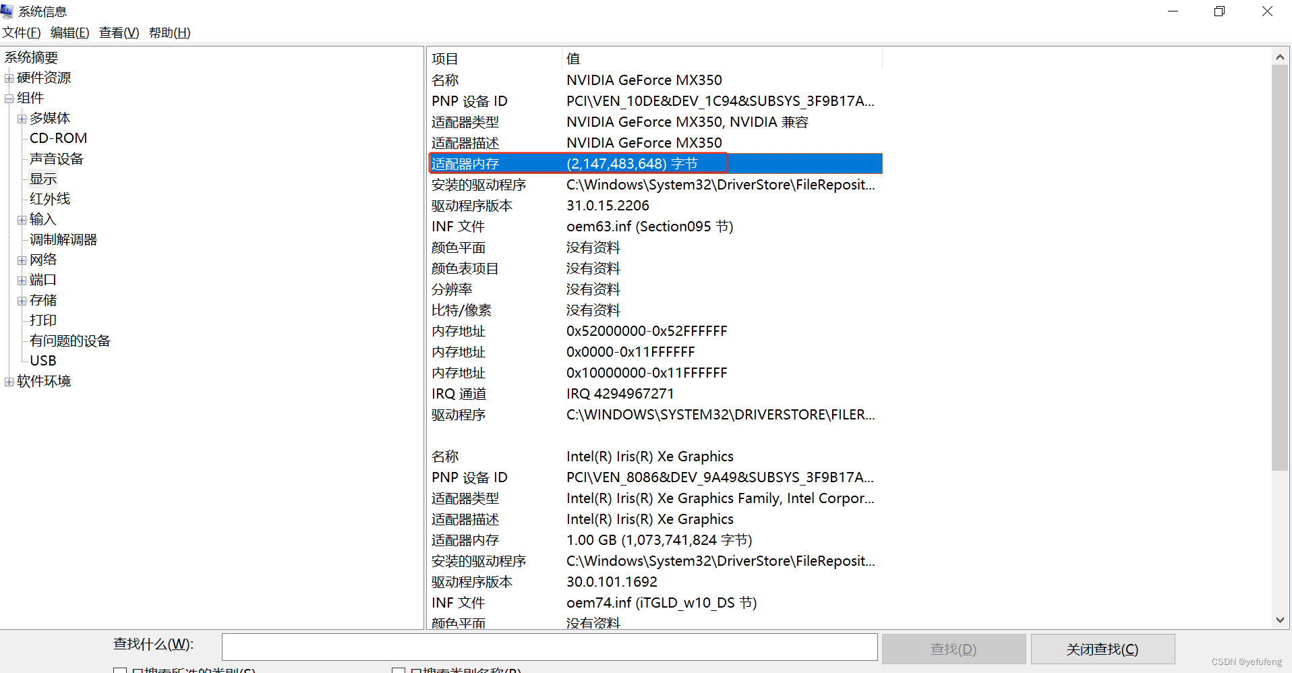This screenshot has width=1292, height=673.
Task: Select NVIDIA PNP 设备 ID row PCI\VEN_10DE
Action: [655, 101]
